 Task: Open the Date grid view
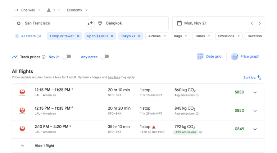click(209, 57)
